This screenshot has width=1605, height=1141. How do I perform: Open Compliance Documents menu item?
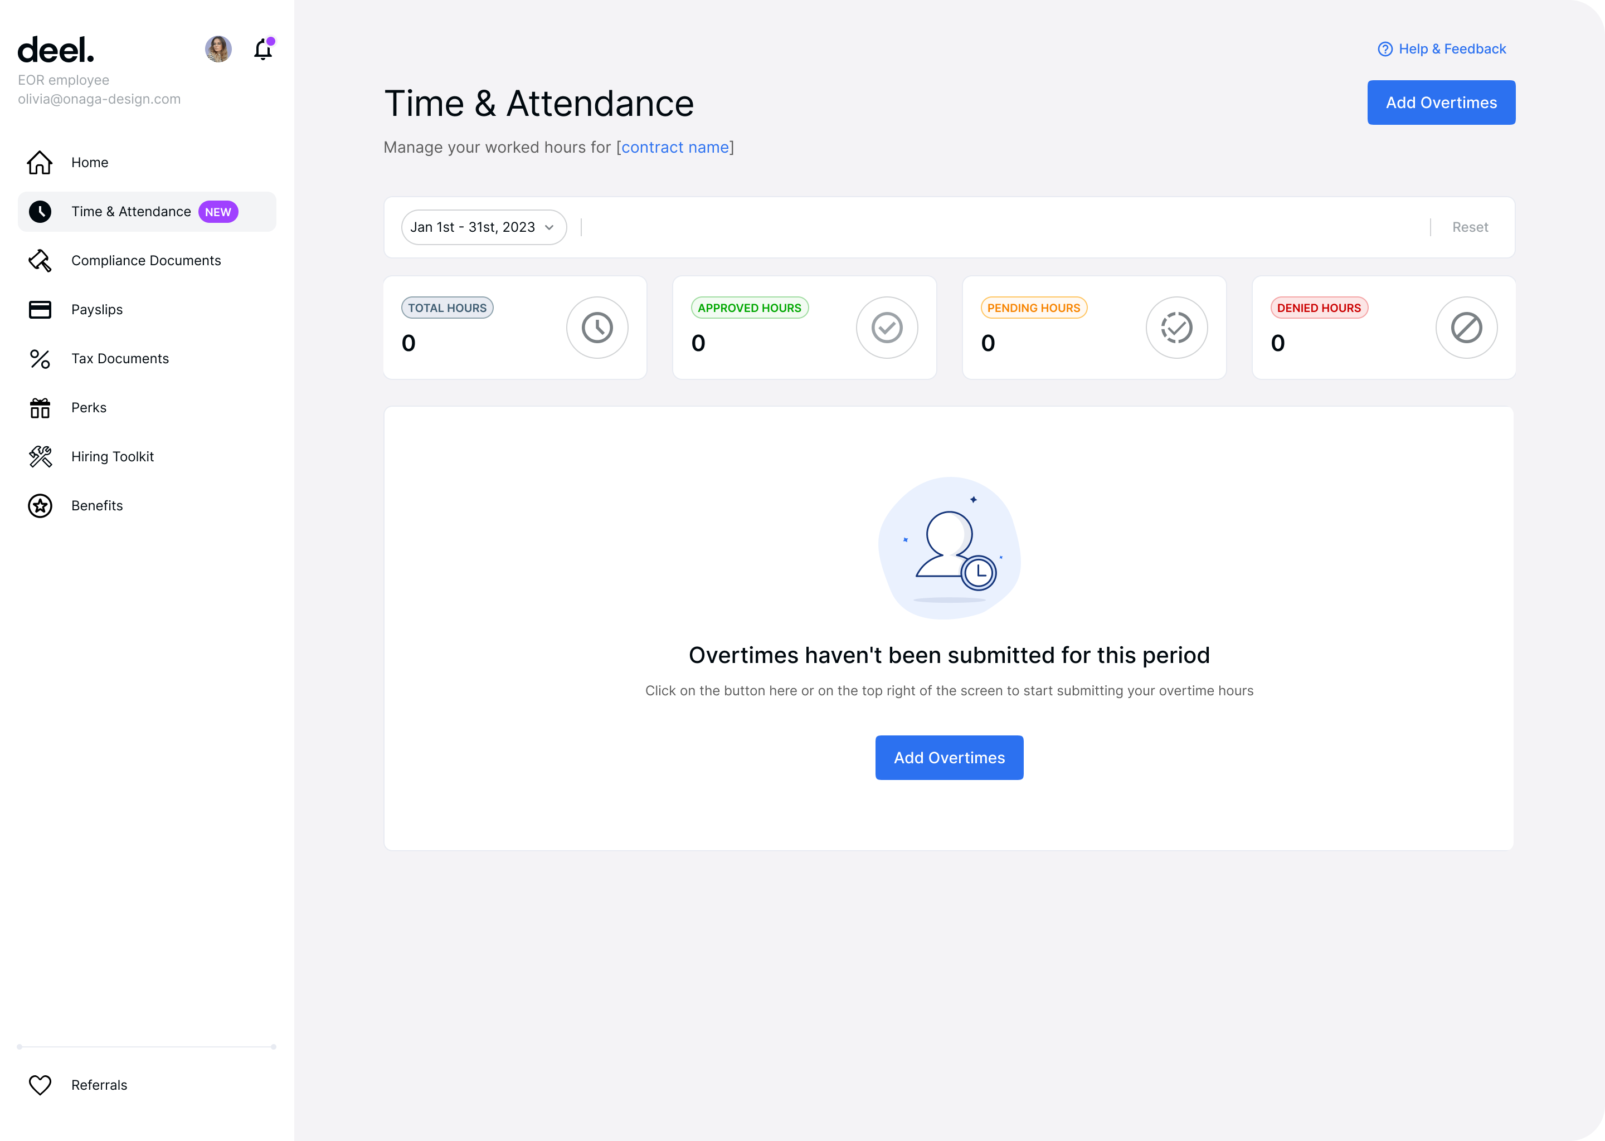(x=147, y=261)
